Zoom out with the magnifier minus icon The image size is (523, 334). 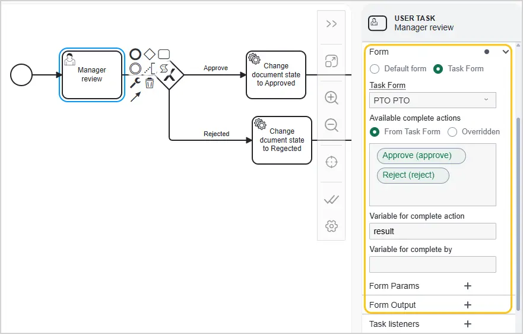(x=331, y=125)
